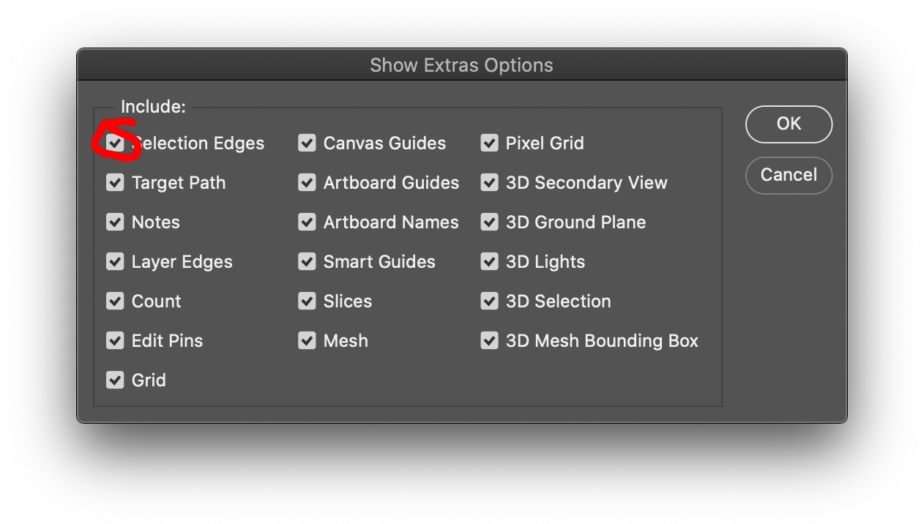Disable the Grid checkbox
This screenshot has height=524, width=924.
(x=115, y=380)
